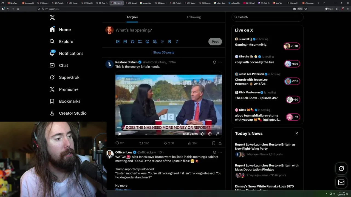This screenshot has height=197, width=351.
Task: Open more options on Restore Britain post
Action: [x=220, y=62]
